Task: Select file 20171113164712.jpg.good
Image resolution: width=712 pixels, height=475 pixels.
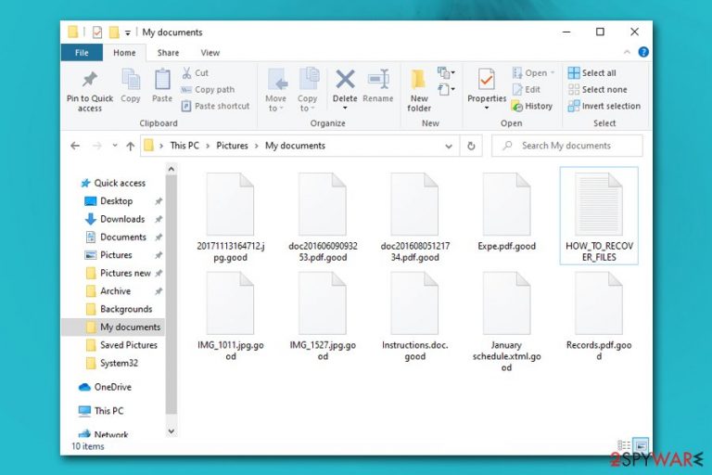Action: pos(231,217)
